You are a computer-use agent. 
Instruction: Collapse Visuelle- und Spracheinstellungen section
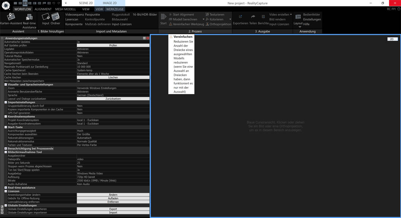pos(5,84)
